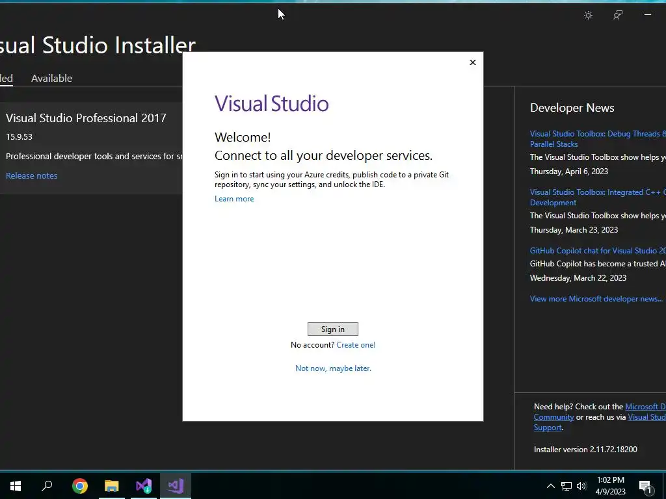Click the Visual Studio Professional 2017 title
Viewport: 666px width, 499px height.
[86, 118]
